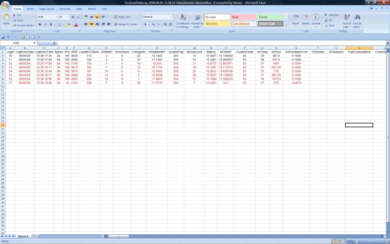Screen dimensions: 390x244
Task: Click the AutoSum button
Action: (x=333, y=15)
